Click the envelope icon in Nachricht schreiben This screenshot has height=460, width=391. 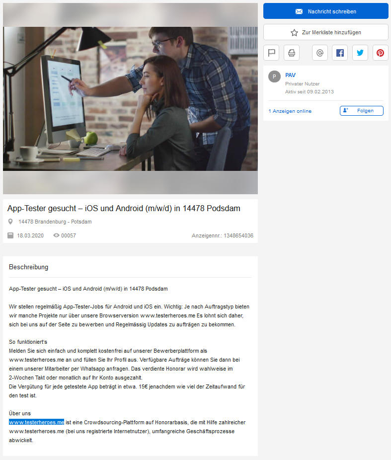[x=299, y=11]
